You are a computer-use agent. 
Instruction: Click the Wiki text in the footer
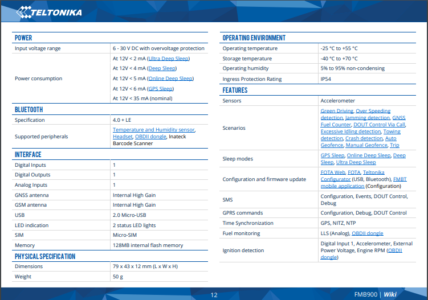[390, 294]
